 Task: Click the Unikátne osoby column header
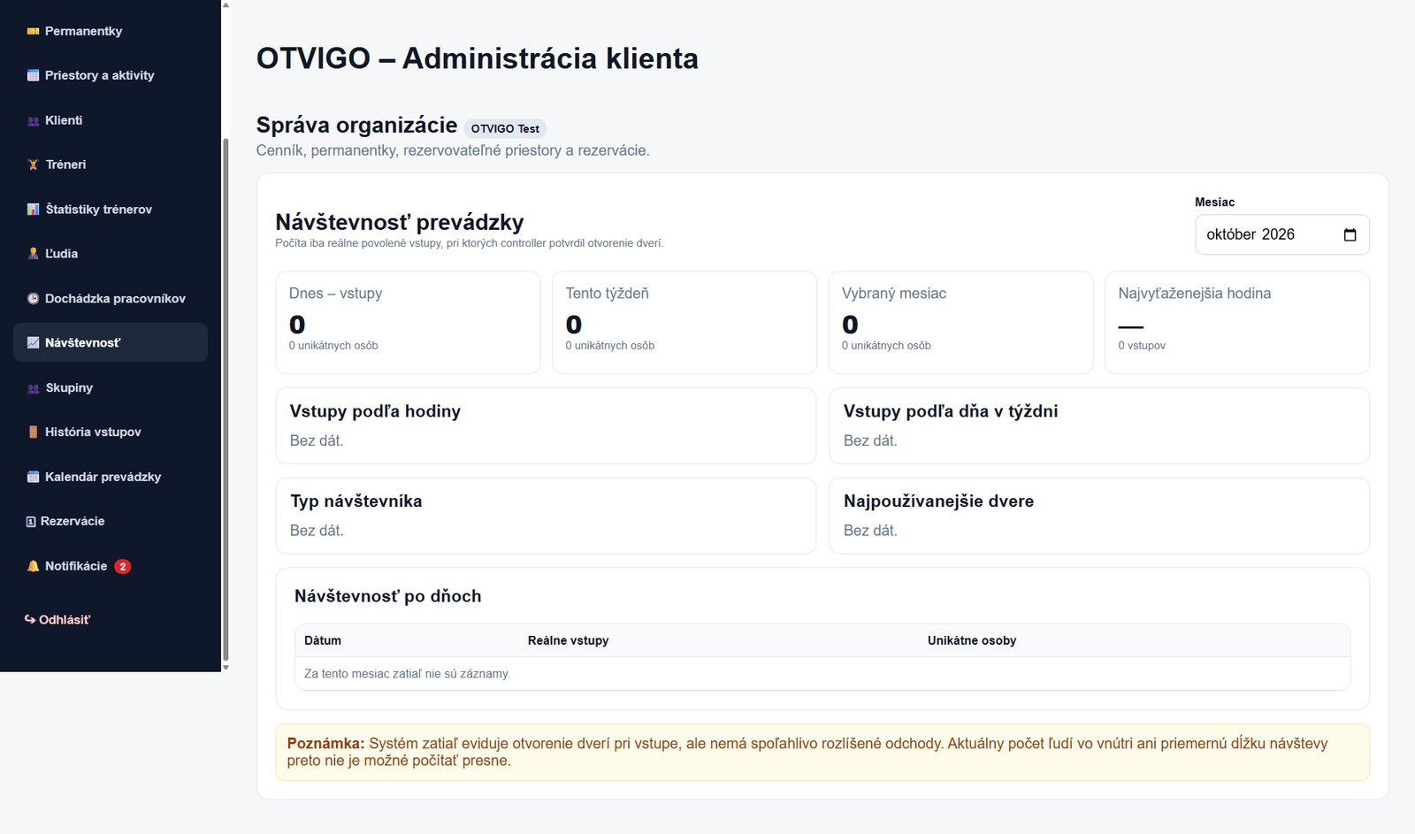click(x=972, y=640)
